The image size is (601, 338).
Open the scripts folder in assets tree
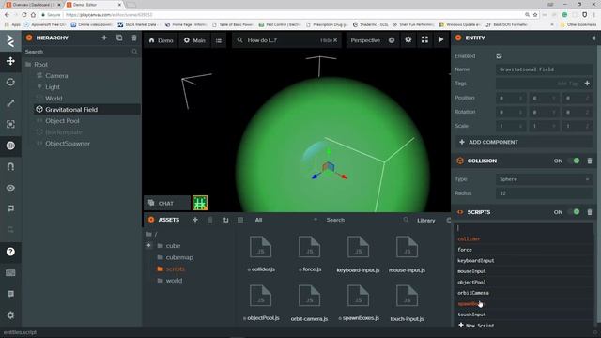click(x=176, y=269)
